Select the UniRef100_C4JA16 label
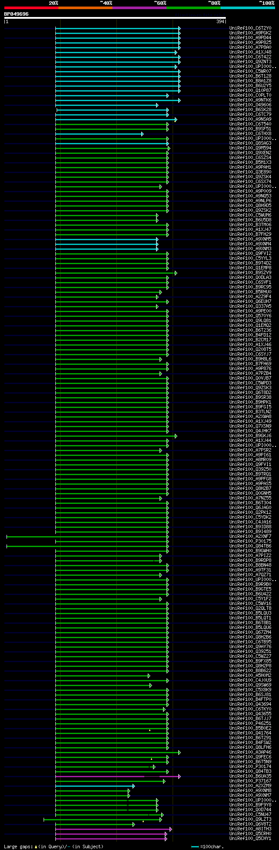 (250, 522)
